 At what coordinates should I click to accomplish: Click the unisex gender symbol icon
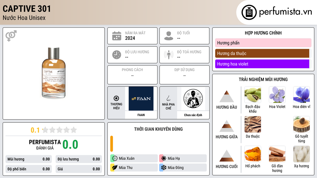11,36
